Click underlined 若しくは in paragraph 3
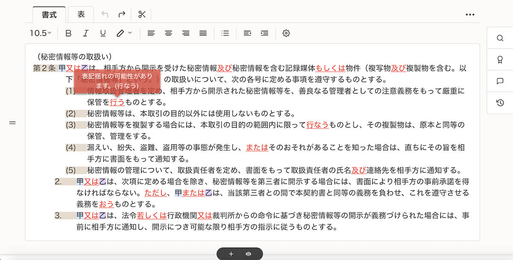 [x=152, y=215]
